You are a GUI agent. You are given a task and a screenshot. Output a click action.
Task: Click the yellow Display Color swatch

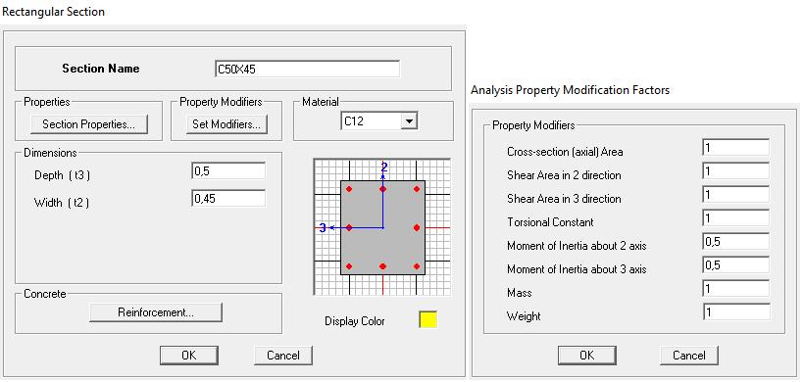coord(428,319)
